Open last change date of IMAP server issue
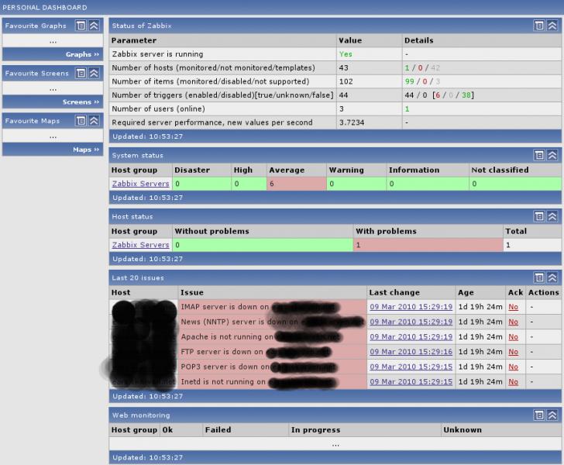 (411, 307)
